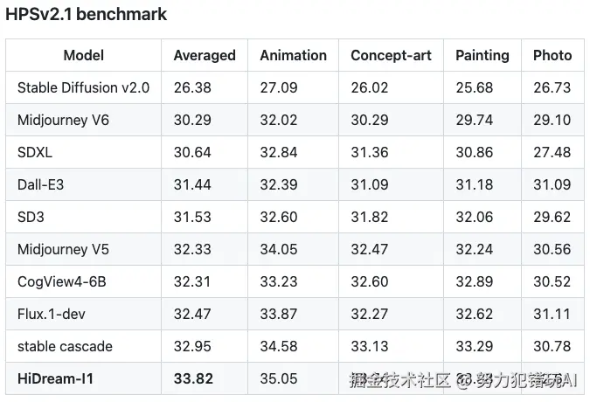
Task: Select HiDream-I1 animation score 35.05
Action: point(279,378)
